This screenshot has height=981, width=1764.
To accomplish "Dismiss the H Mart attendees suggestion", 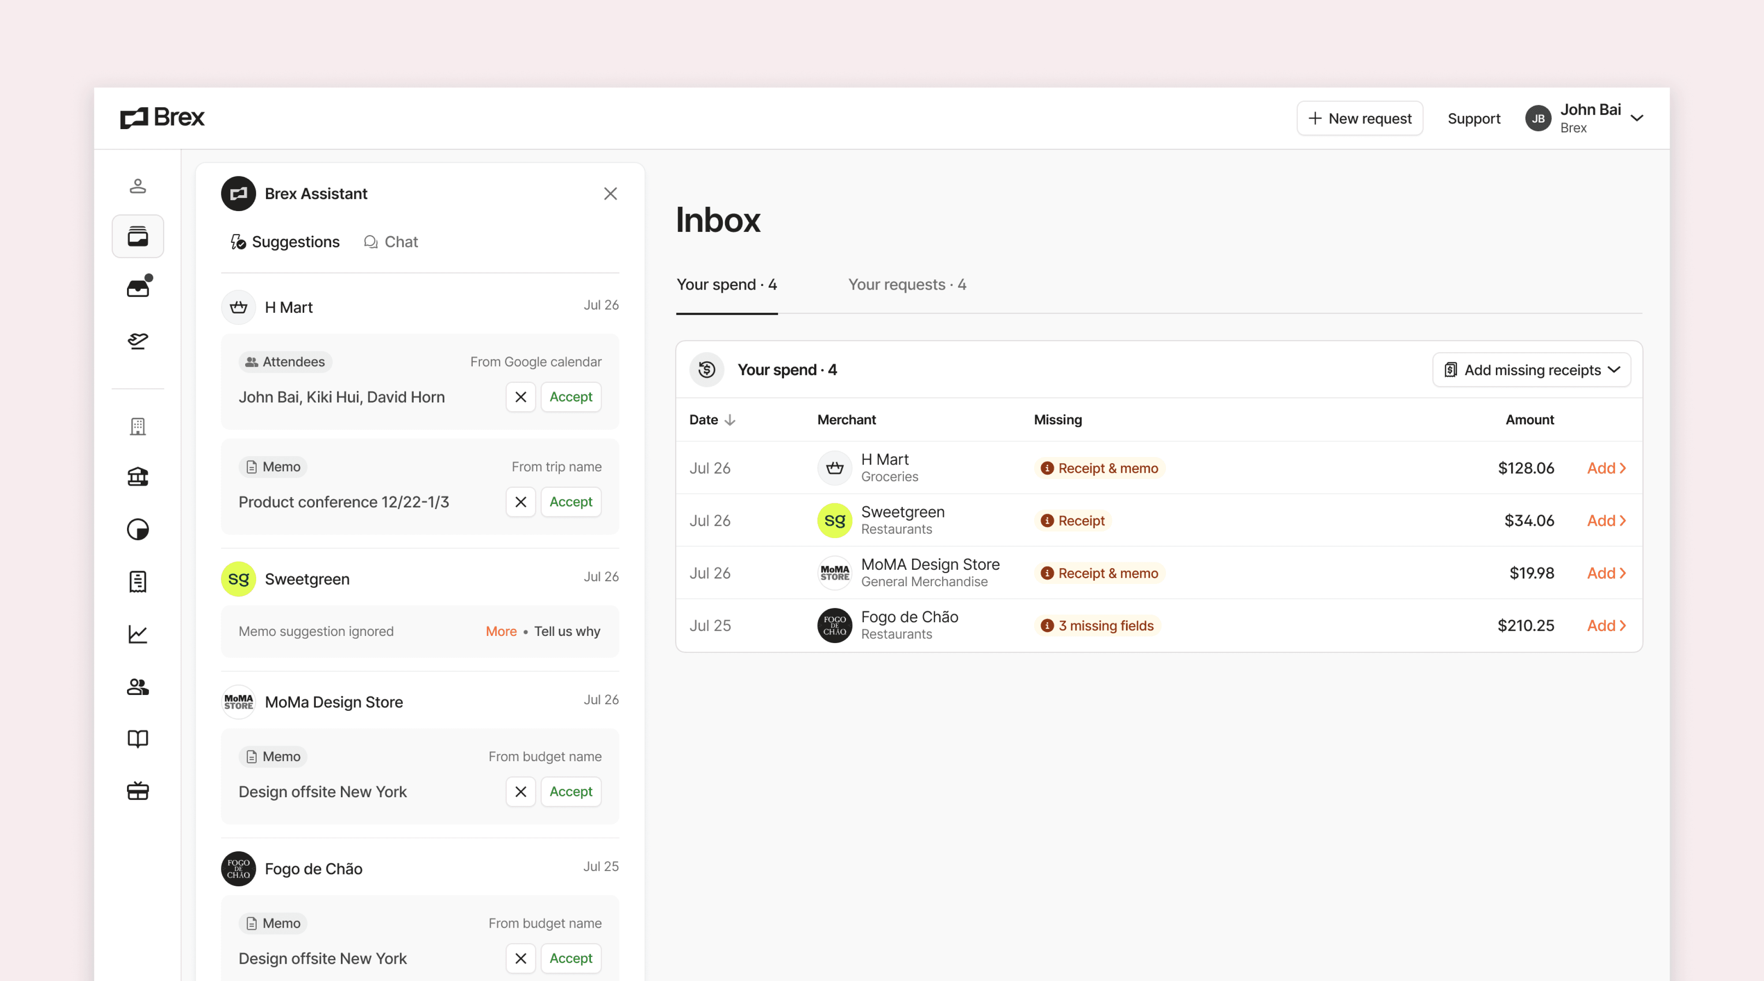I will click(x=520, y=397).
